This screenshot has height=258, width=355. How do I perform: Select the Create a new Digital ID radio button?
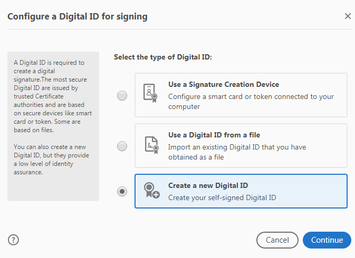click(122, 192)
